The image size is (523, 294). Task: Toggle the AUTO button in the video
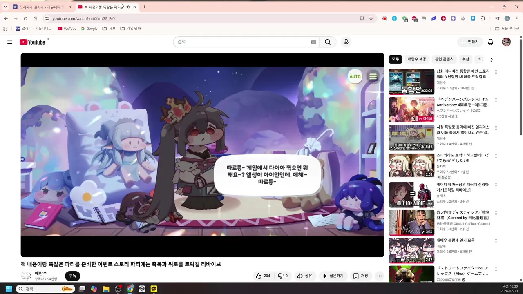[x=355, y=76]
